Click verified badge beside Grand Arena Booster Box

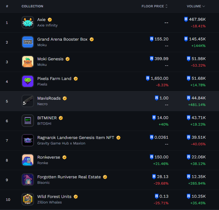coord(92,39)
